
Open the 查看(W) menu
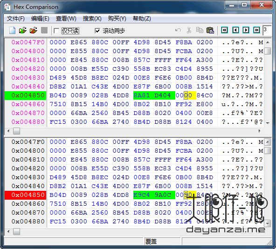pyautogui.click(x=66, y=19)
